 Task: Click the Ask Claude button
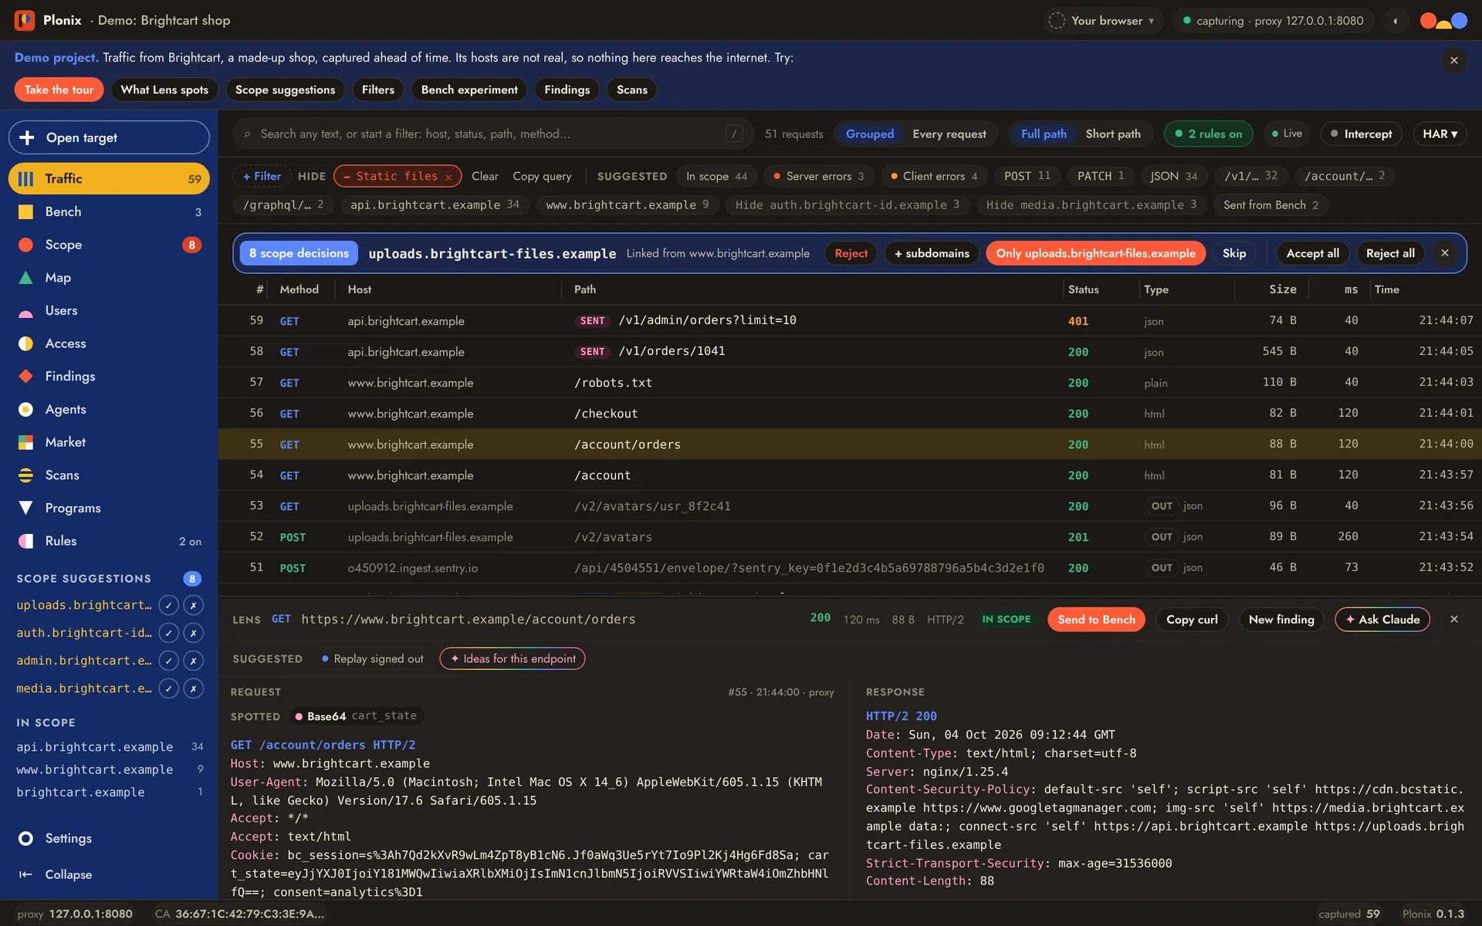1382,620
